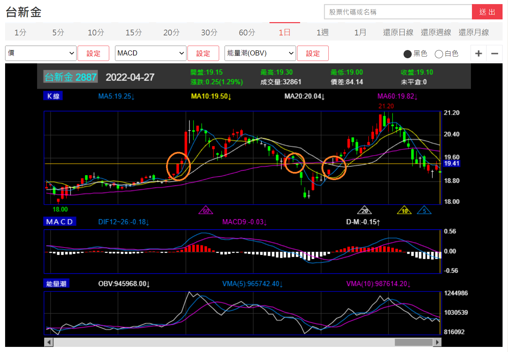Click the MA5:19.25 legend text
The image size is (508, 352).
(x=116, y=96)
